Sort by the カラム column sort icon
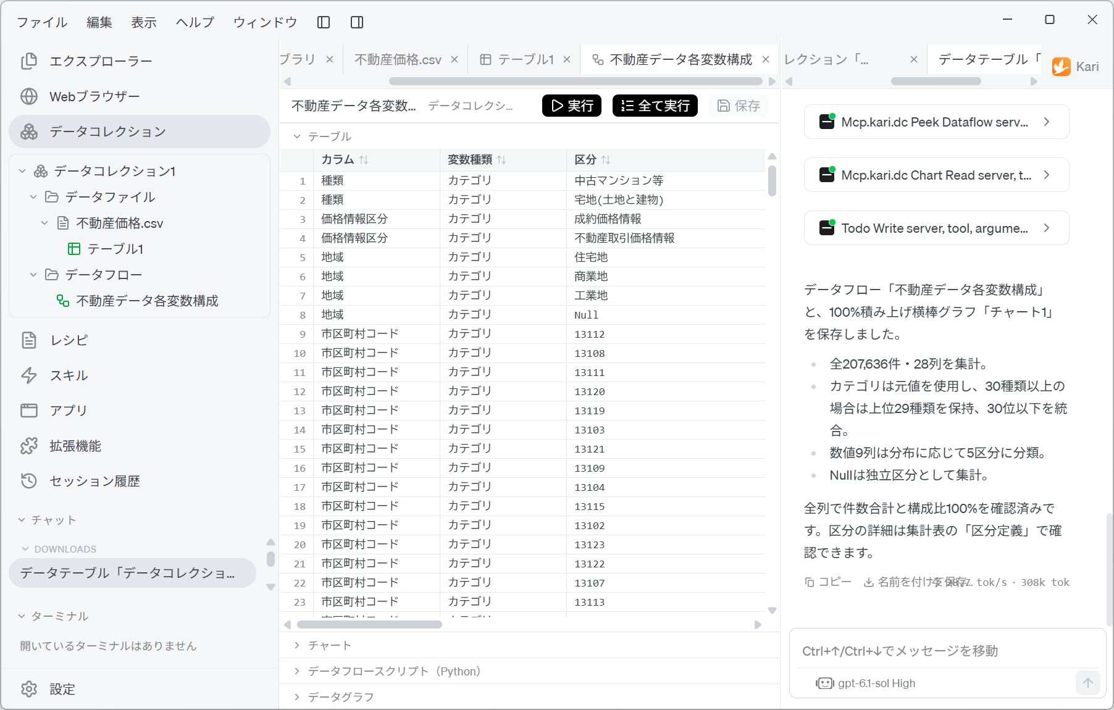This screenshot has width=1114, height=710. point(364,160)
